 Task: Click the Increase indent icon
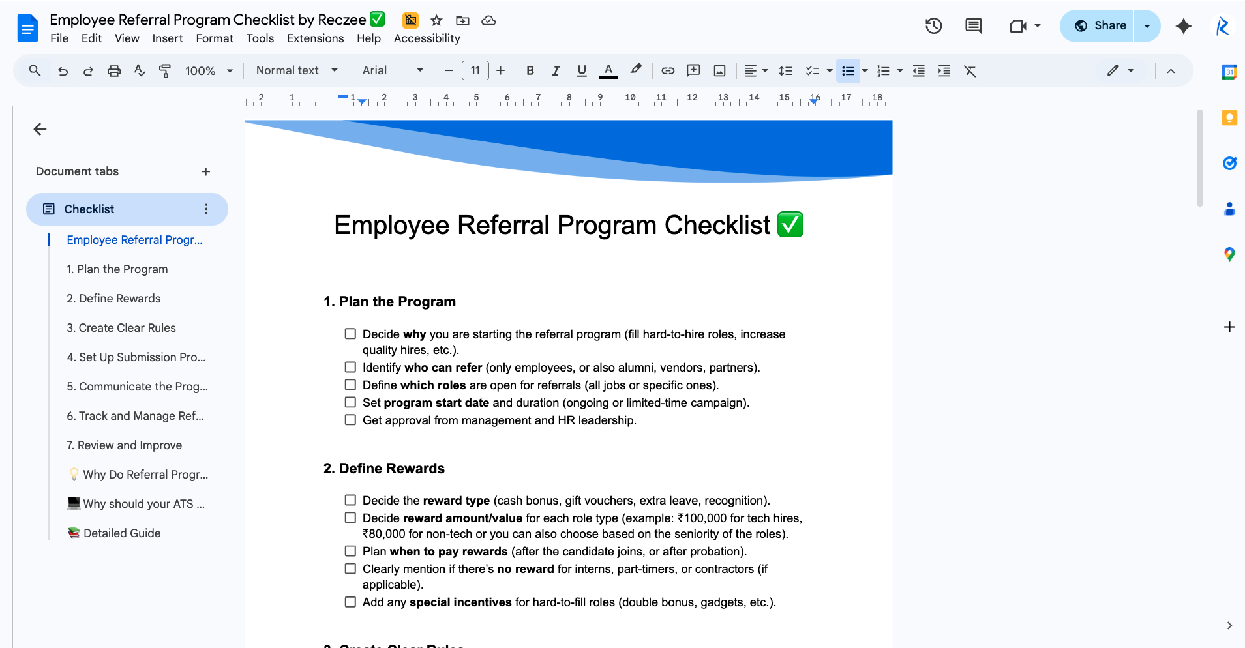[x=944, y=70]
